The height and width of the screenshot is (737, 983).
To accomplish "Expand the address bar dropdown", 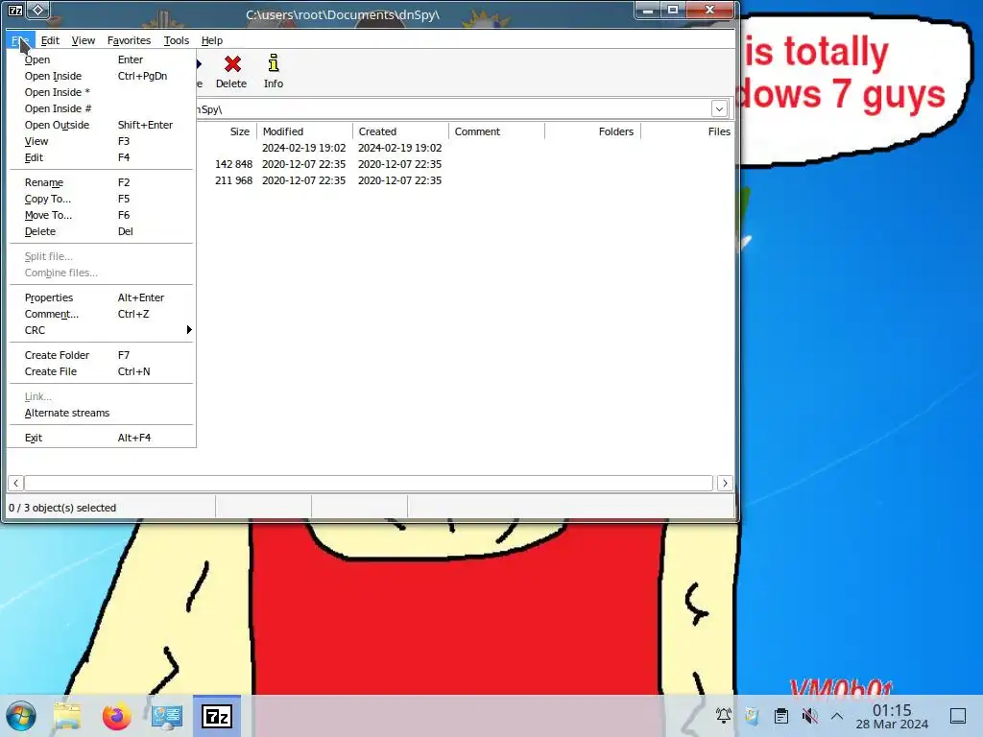I will [x=719, y=109].
